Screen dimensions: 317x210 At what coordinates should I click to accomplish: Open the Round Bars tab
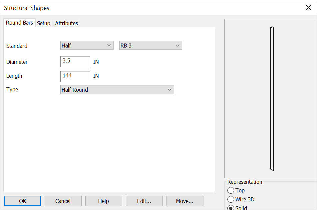tap(19, 23)
